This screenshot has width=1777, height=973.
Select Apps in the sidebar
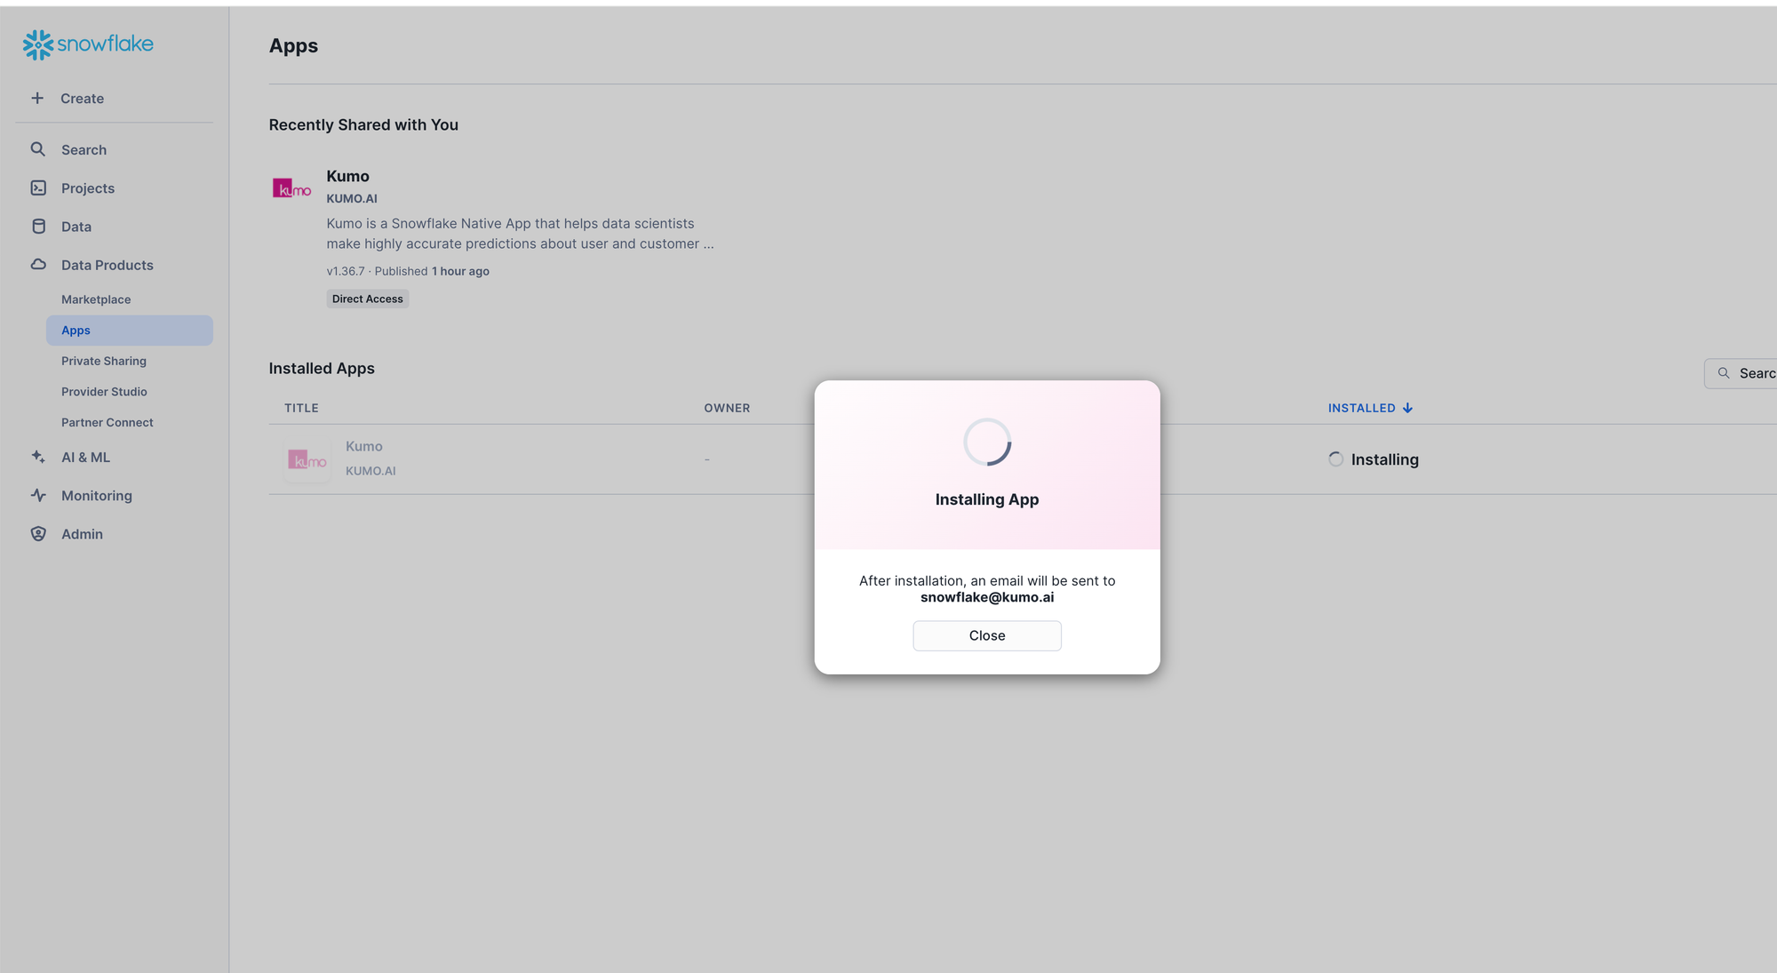130,331
